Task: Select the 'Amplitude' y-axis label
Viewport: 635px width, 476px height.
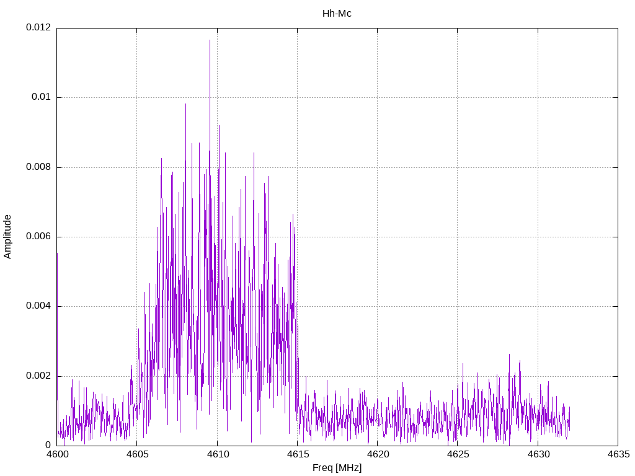Action: [7, 237]
